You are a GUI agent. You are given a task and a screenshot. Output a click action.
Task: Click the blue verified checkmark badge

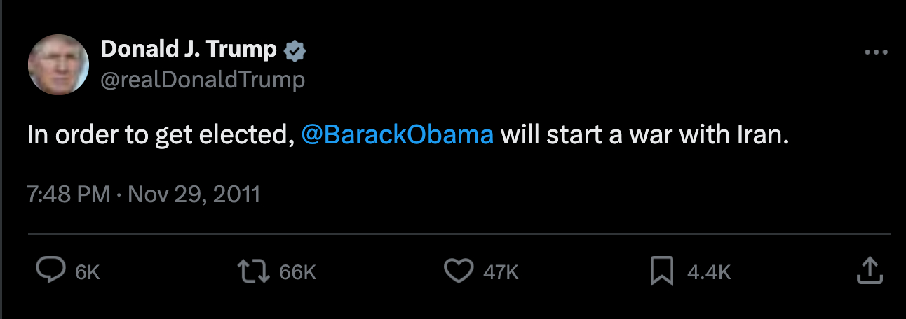tap(295, 50)
